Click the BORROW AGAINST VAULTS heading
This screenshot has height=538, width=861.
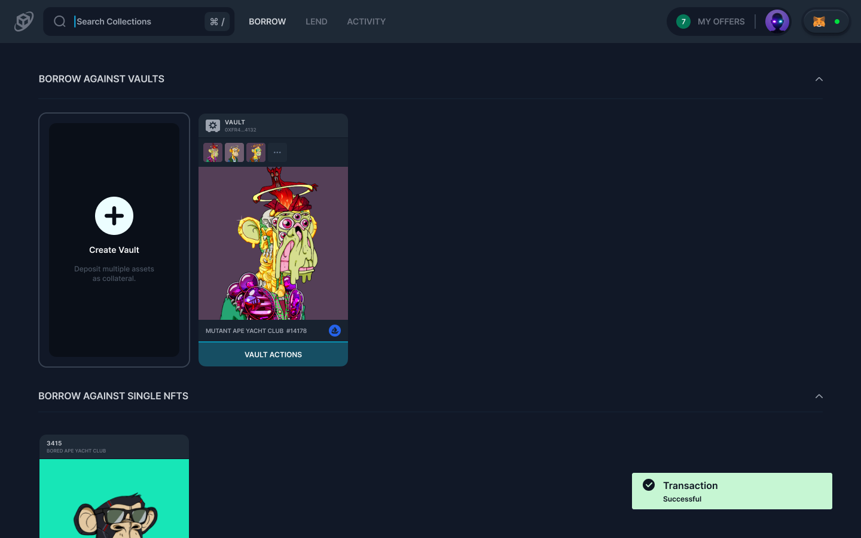pyautogui.click(x=102, y=79)
